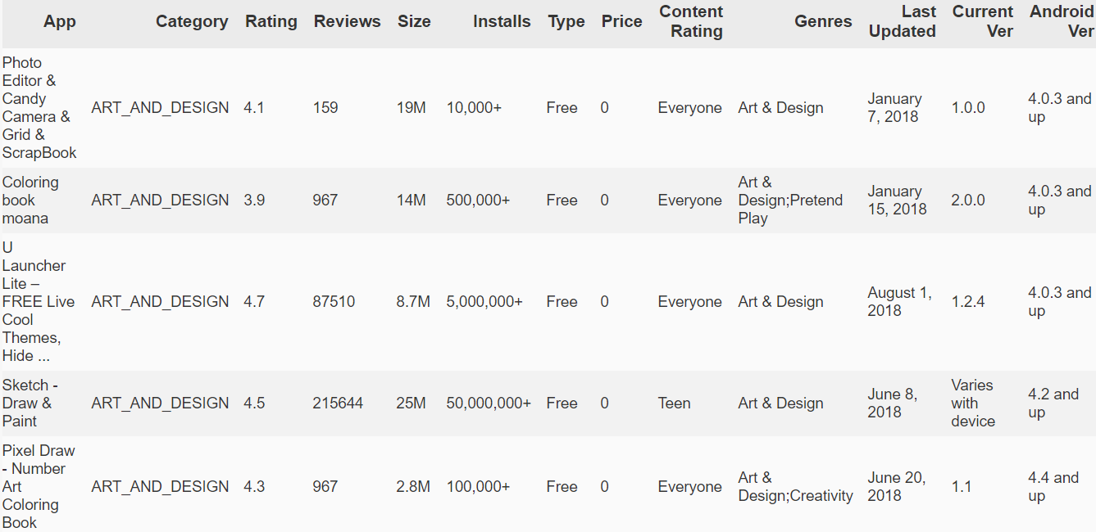1096x532 pixels.
Task: Select the size value 14M
Action: (412, 201)
